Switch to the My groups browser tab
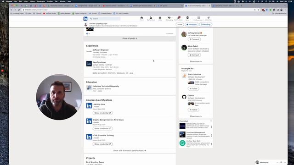 (x=170, y=6)
